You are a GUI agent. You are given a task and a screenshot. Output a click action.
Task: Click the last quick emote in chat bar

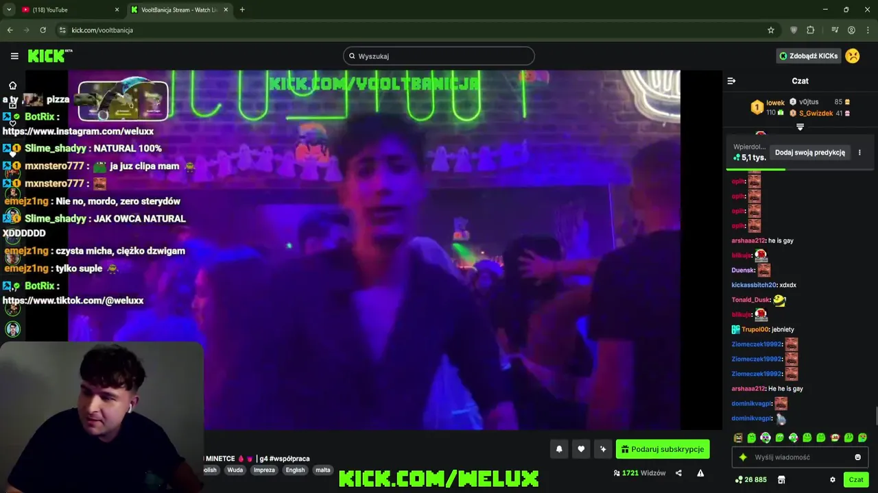862,438
